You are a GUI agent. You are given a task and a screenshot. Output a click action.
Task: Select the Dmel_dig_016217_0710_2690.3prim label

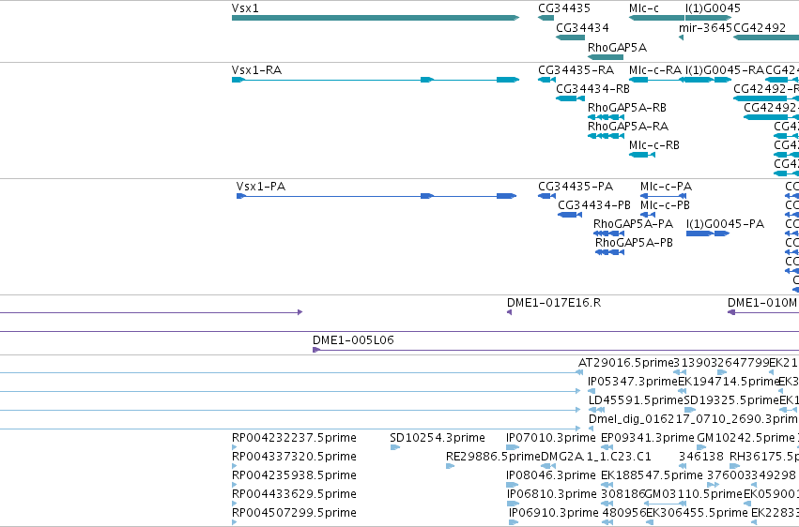point(693,419)
